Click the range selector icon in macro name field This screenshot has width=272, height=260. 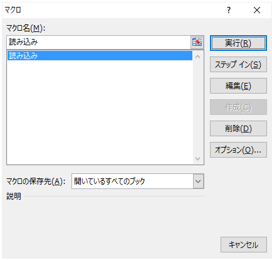point(197,42)
